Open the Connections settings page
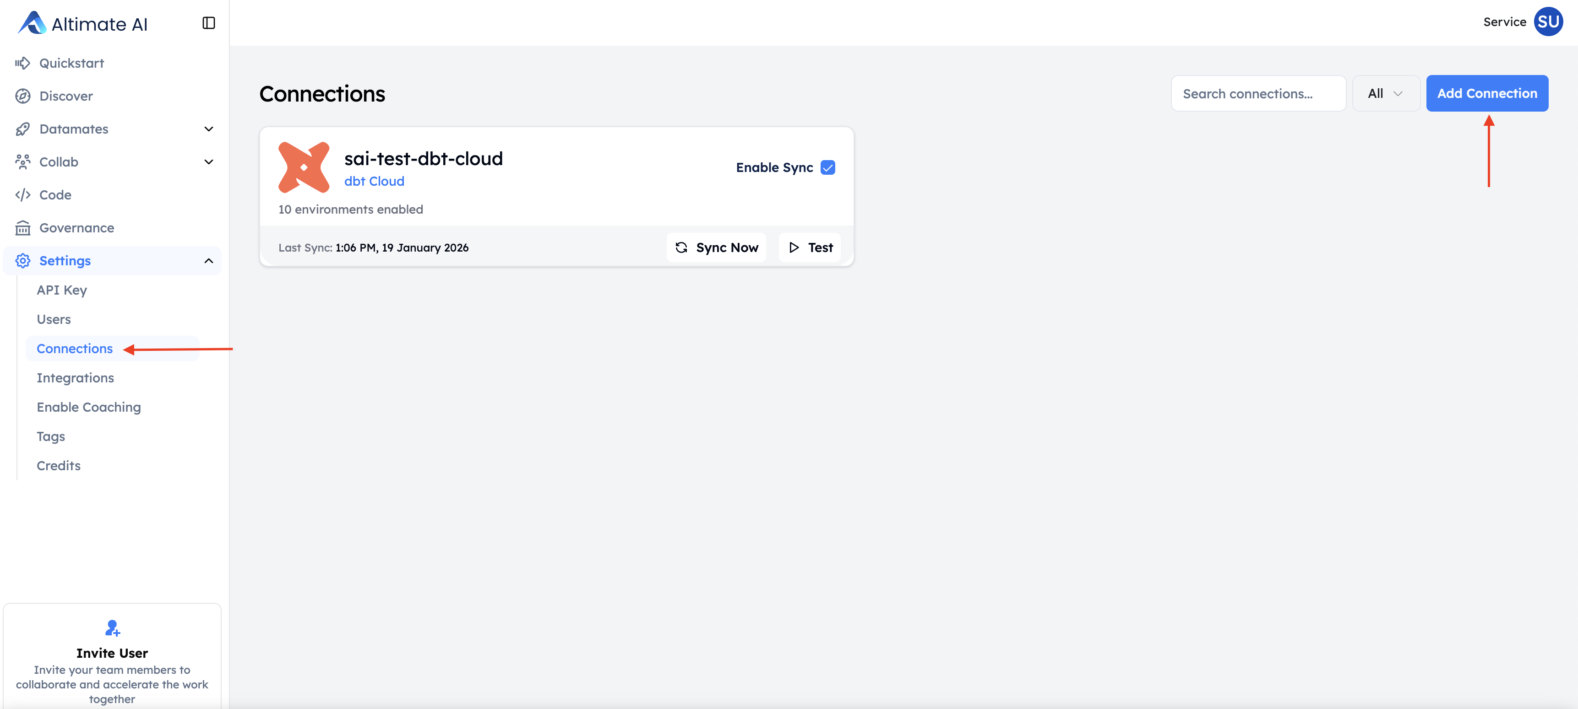1578x709 pixels. point(75,348)
